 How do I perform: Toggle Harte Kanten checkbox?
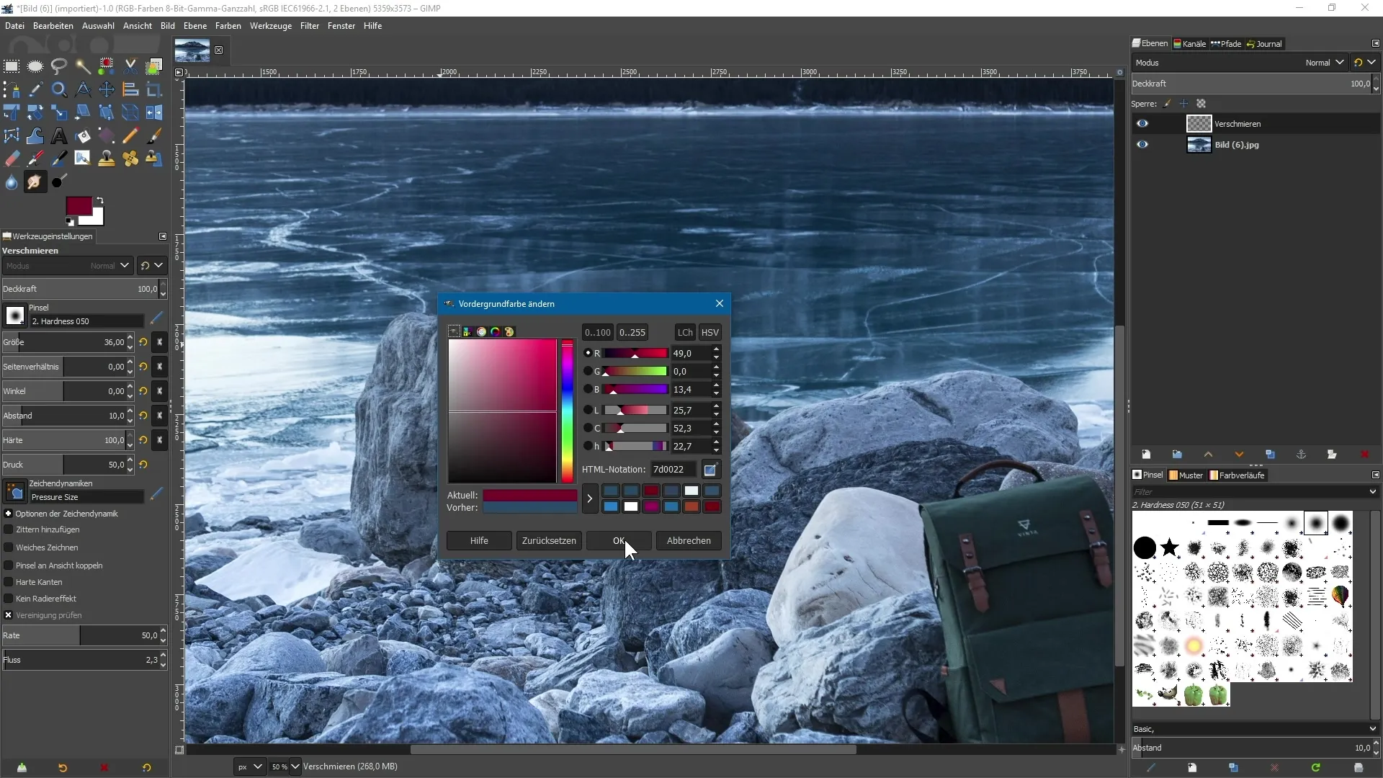coord(9,582)
